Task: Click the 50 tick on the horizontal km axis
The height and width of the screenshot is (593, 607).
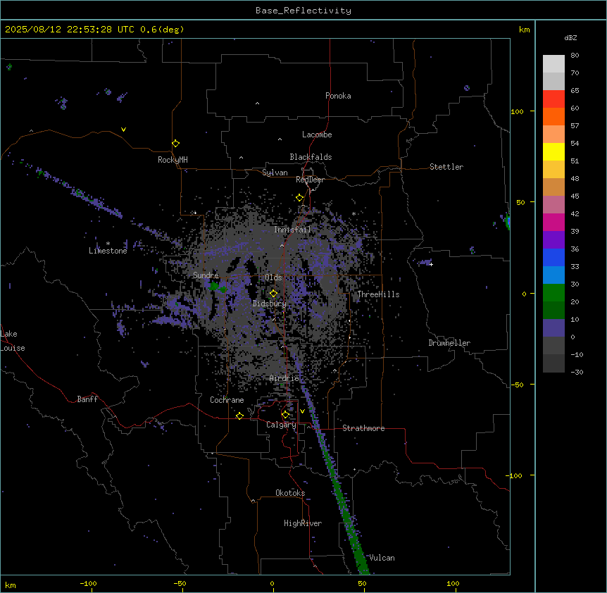Action: point(362,583)
